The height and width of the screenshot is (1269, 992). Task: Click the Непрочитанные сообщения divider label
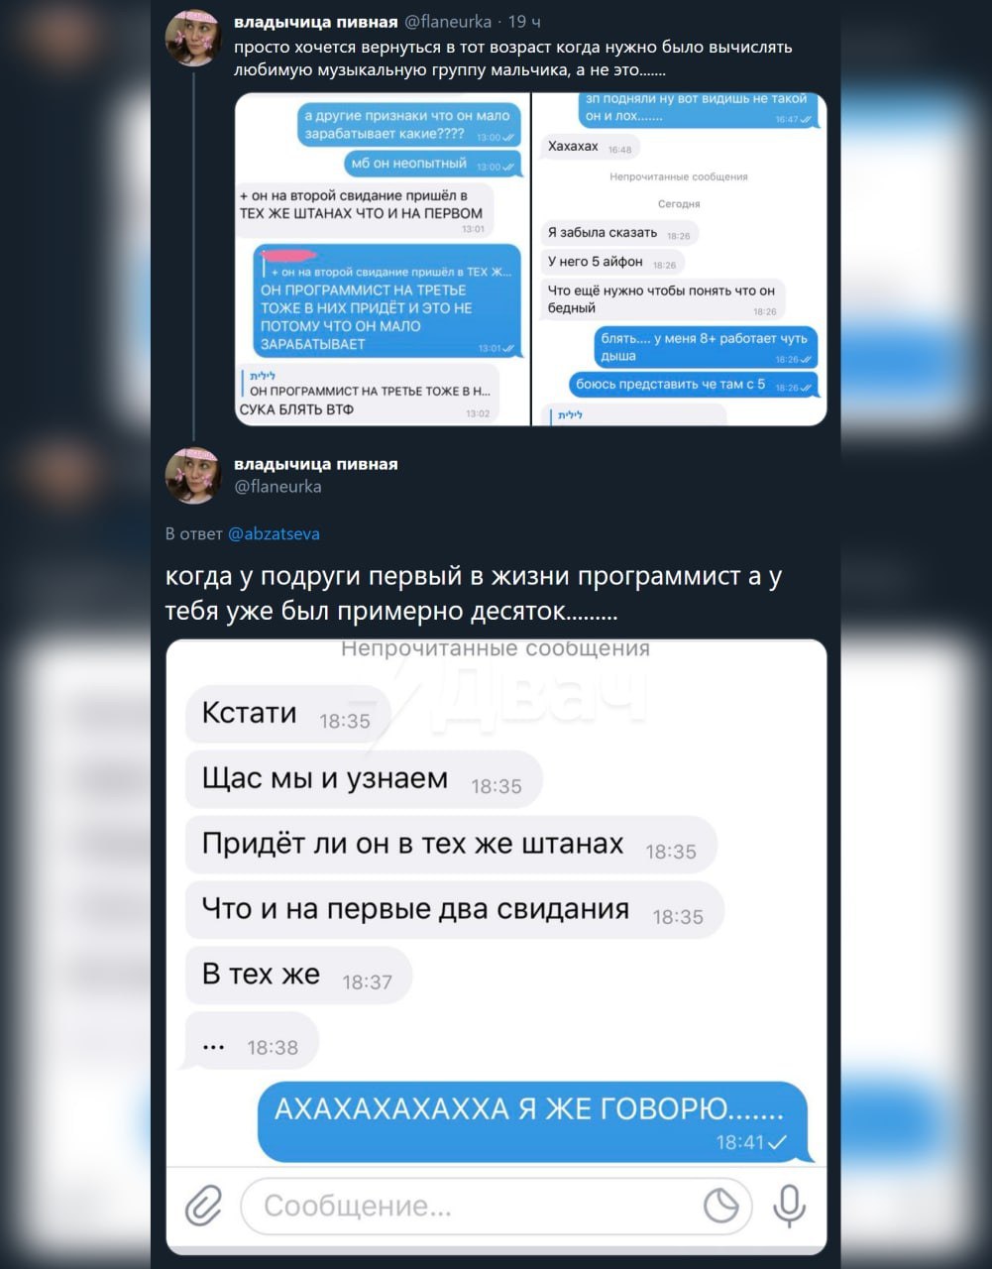(496, 648)
